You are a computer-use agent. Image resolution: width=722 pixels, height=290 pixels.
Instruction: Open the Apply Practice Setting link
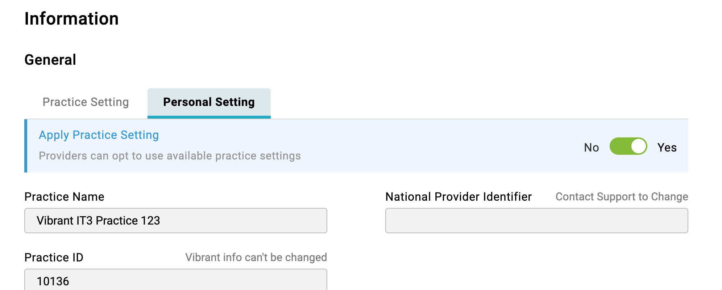pyautogui.click(x=99, y=135)
